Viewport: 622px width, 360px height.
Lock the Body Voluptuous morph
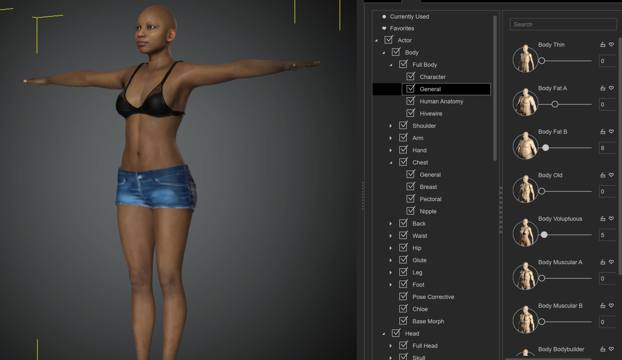pos(603,218)
